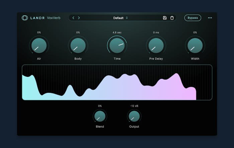Click the Pre Delay knob
This screenshot has width=234, height=148.
156,46
